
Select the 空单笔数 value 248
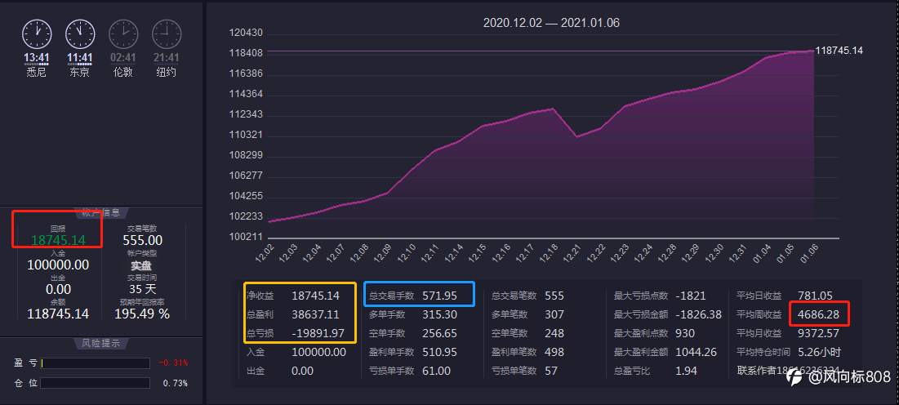(x=554, y=333)
